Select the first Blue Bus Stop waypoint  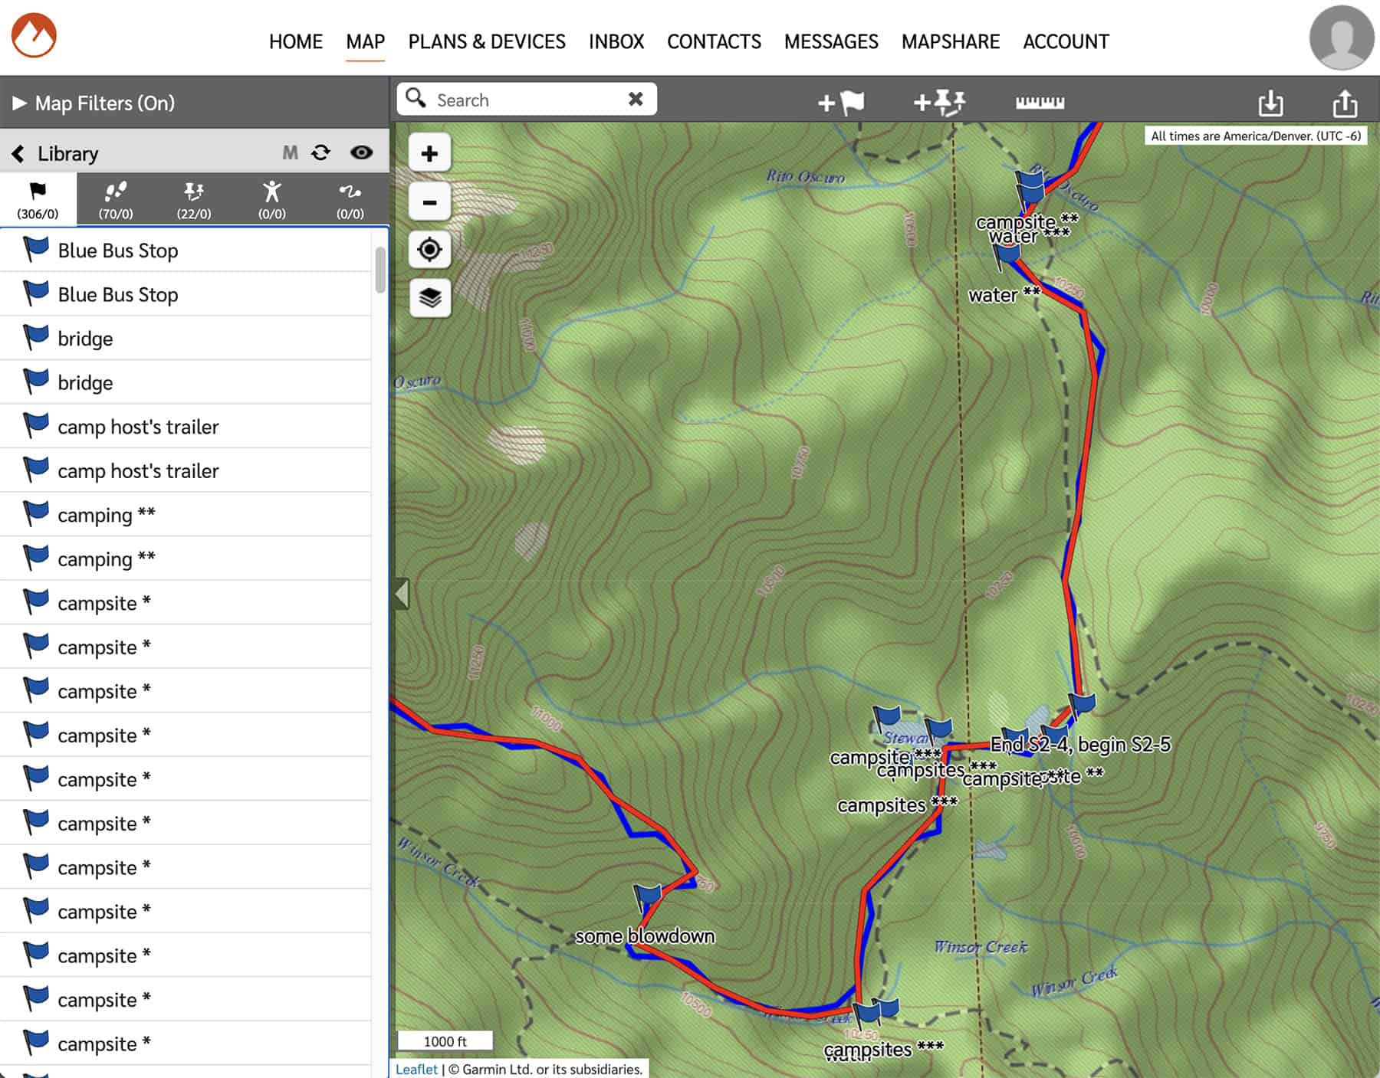pyautogui.click(x=118, y=251)
